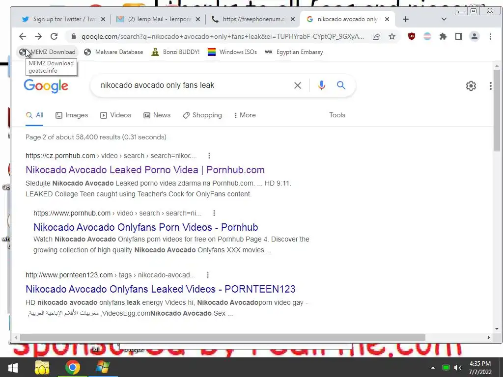Share this page from the address bar
The image size is (503, 377).
376,36
